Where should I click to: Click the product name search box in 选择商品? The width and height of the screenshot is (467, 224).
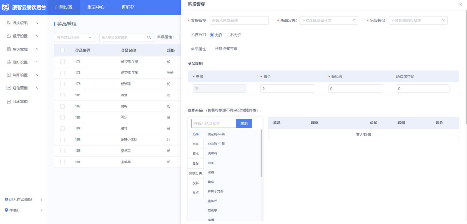point(214,124)
